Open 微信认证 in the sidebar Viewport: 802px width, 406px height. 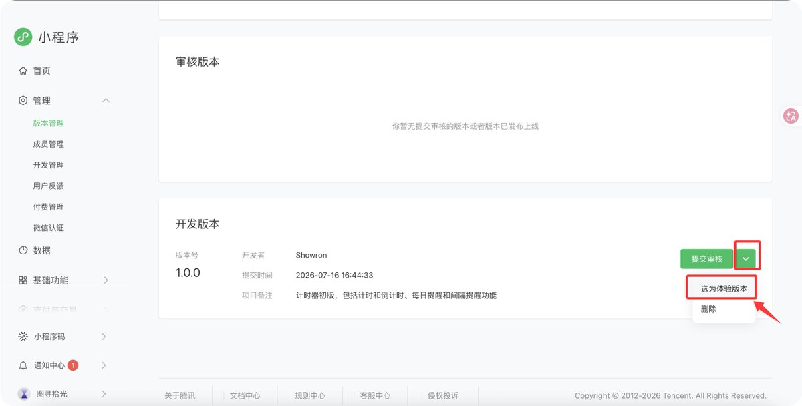tap(49, 228)
